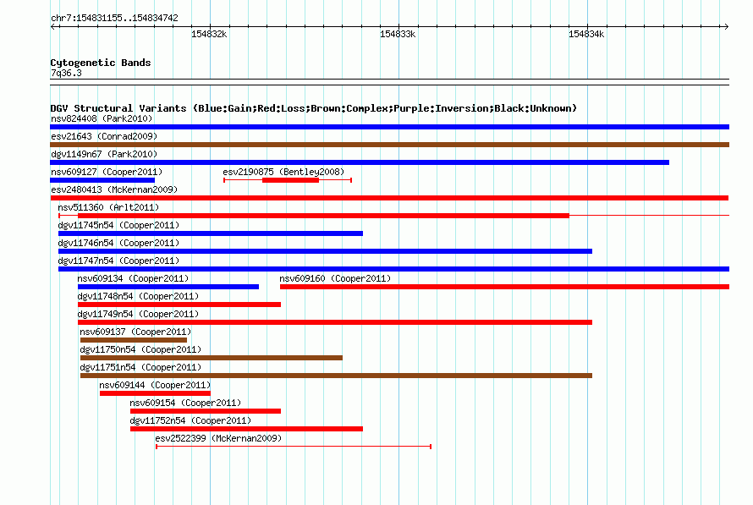
Task: Click the blue dgv11745n54 bar
Action: 211,233
